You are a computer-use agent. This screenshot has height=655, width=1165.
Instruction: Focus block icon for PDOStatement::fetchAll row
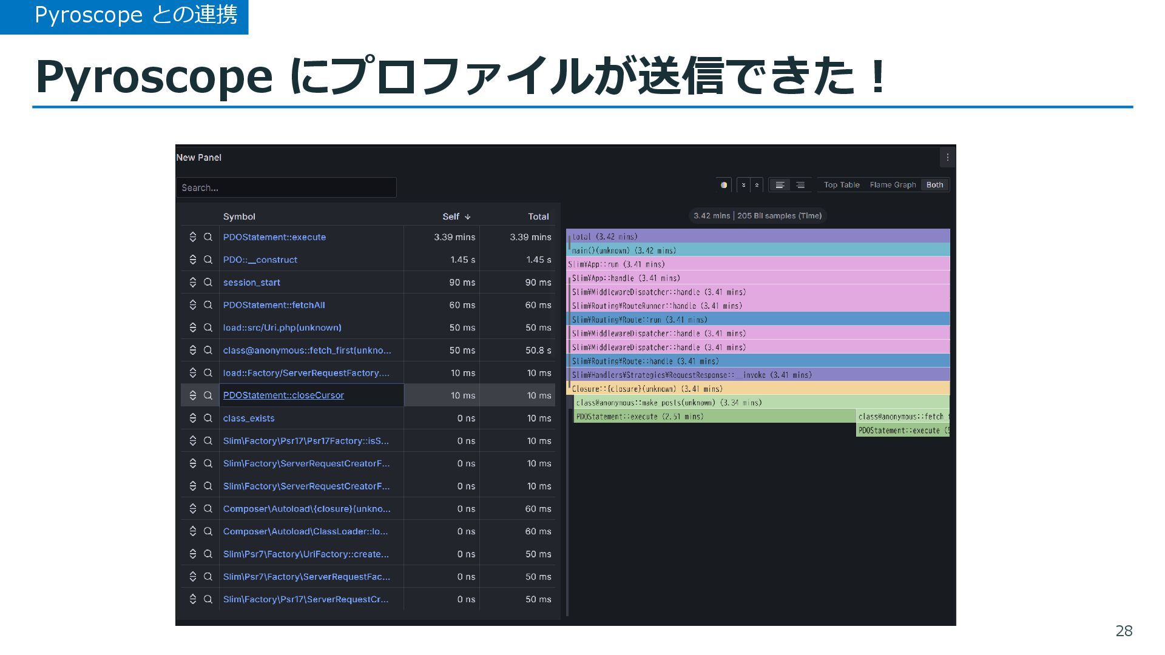click(193, 305)
